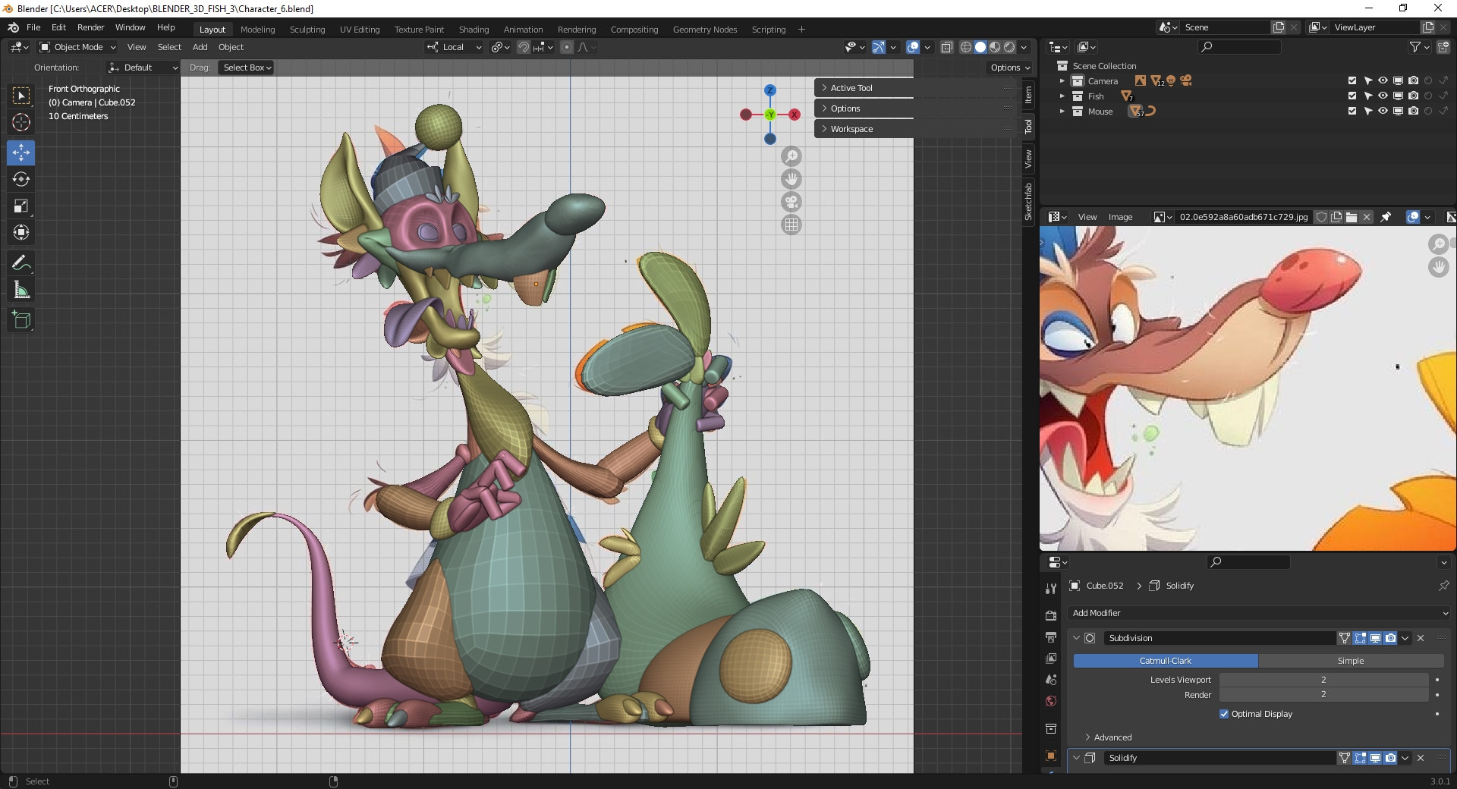Choose the Scale tool
Image resolution: width=1457 pixels, height=789 pixels.
21,206
